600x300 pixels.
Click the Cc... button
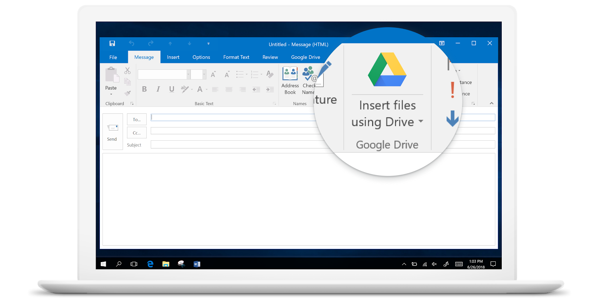pos(137,133)
